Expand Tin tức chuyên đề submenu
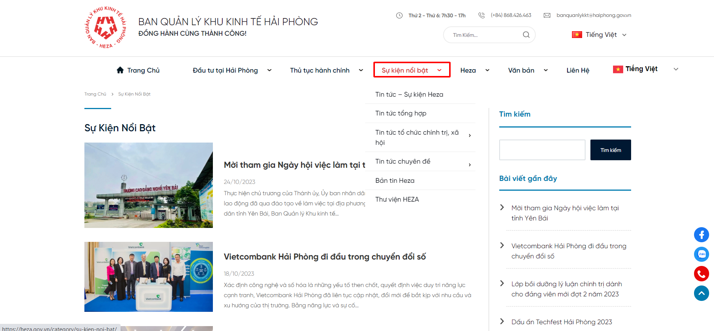Viewport: 714px width, 331px height. coord(469,165)
